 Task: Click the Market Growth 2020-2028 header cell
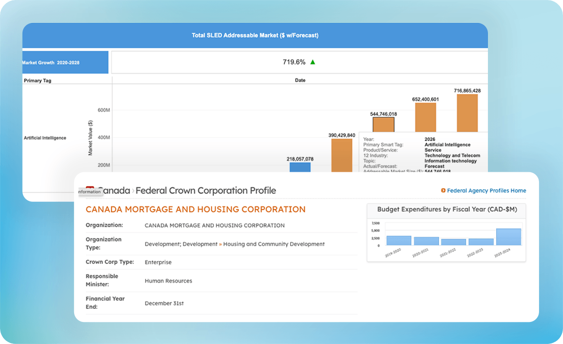pyautogui.click(x=66, y=62)
